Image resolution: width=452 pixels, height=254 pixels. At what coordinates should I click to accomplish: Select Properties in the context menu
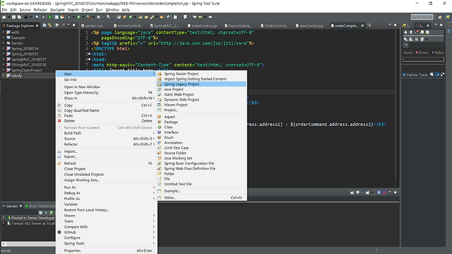pos(107,250)
